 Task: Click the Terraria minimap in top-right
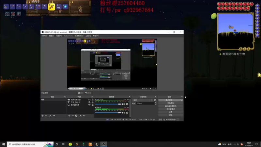235,31
